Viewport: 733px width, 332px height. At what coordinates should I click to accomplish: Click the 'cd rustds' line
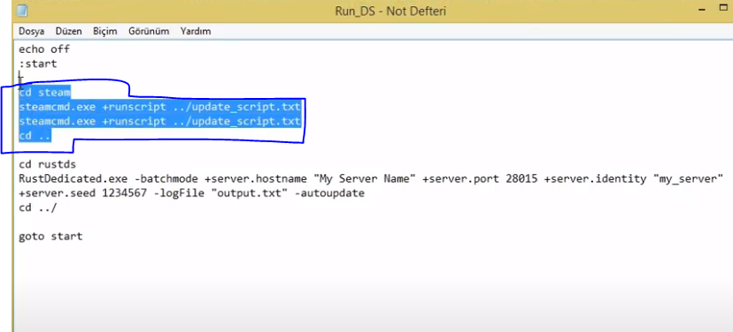[x=47, y=164]
